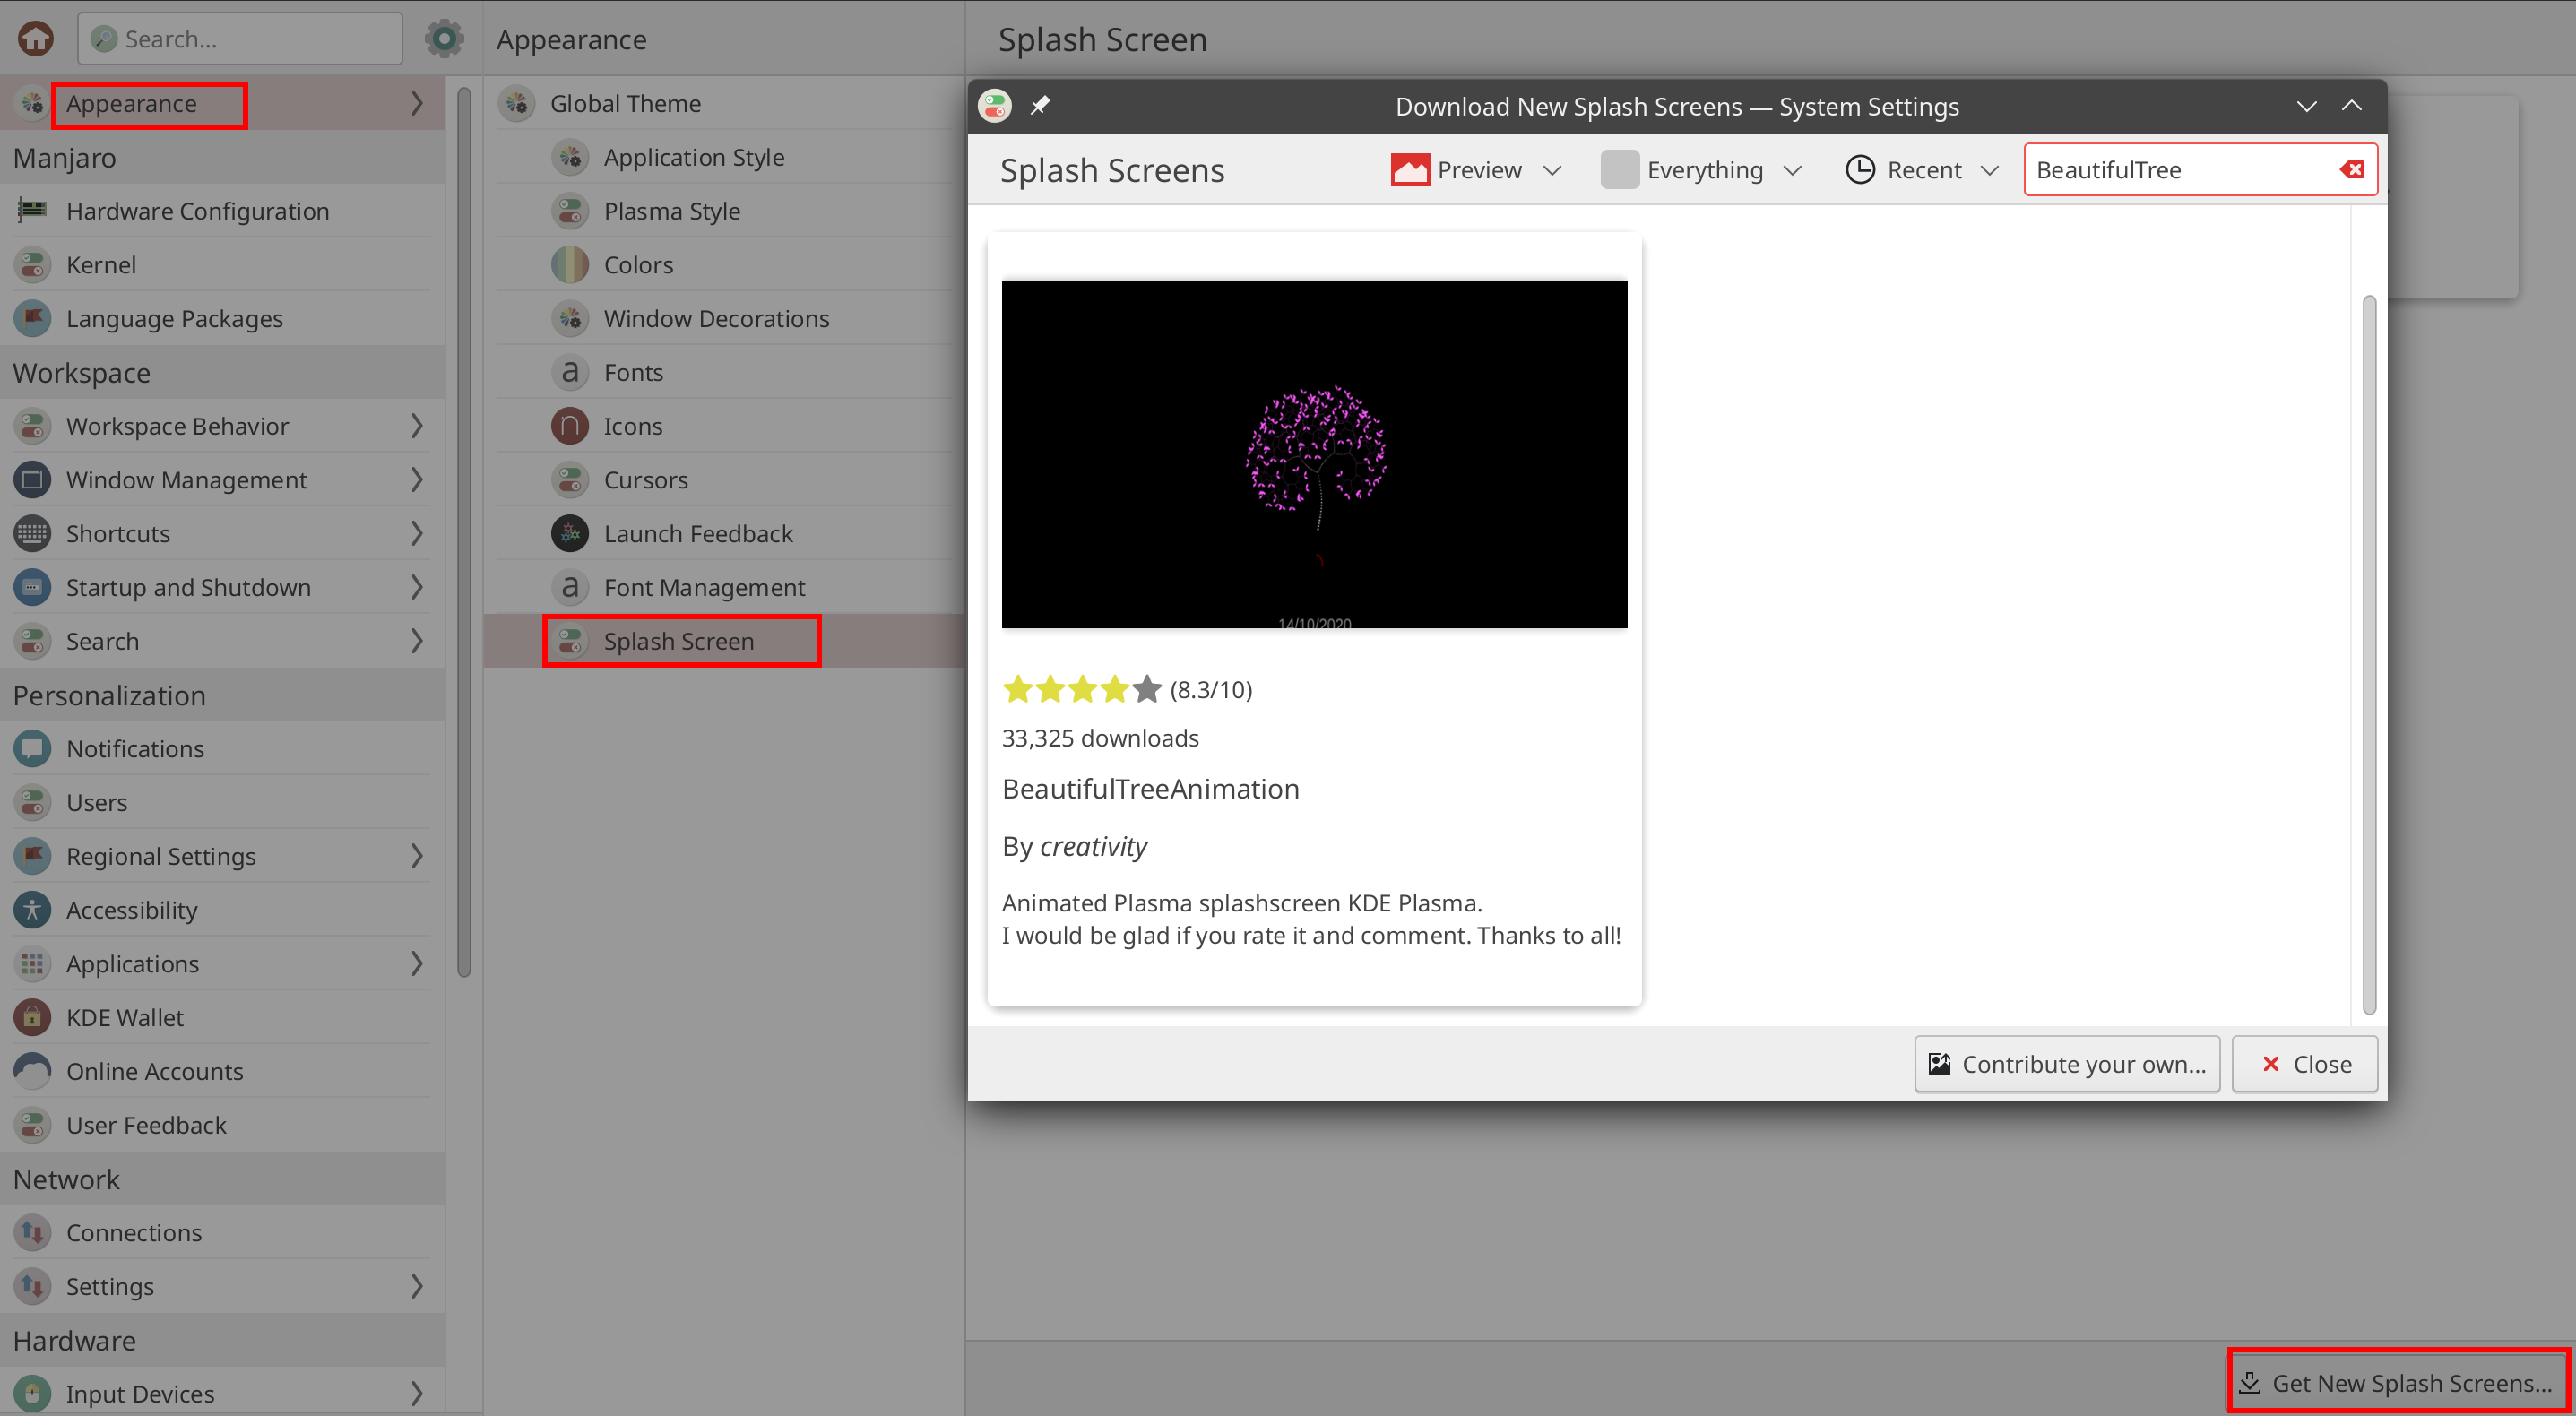Click the 33,325 downloads text
Viewport: 2576px width, 1416px height.
tap(1100, 738)
